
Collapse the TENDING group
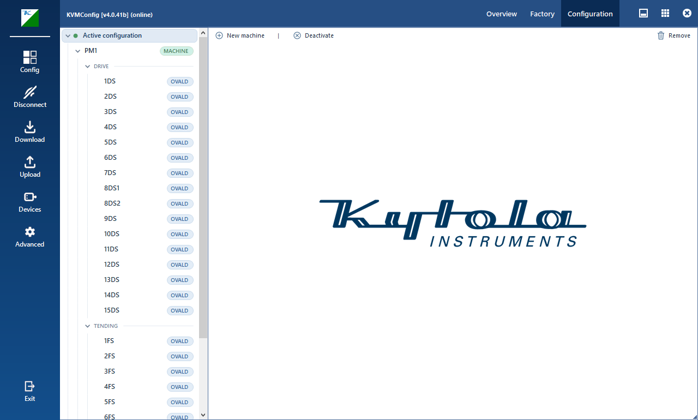[88, 326]
